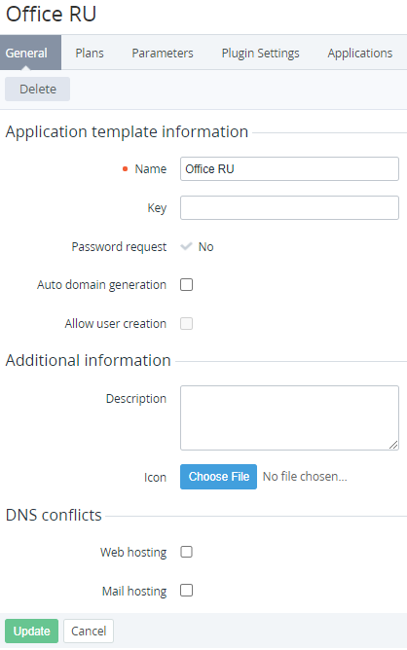Click the green Update button
Viewport: 407px width, 650px height.
[31, 631]
